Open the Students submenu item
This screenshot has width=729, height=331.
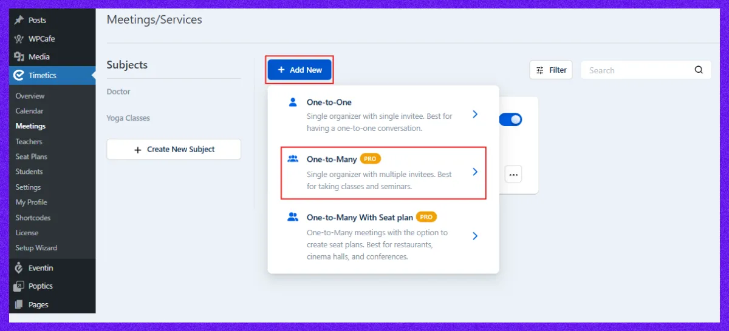(29, 172)
